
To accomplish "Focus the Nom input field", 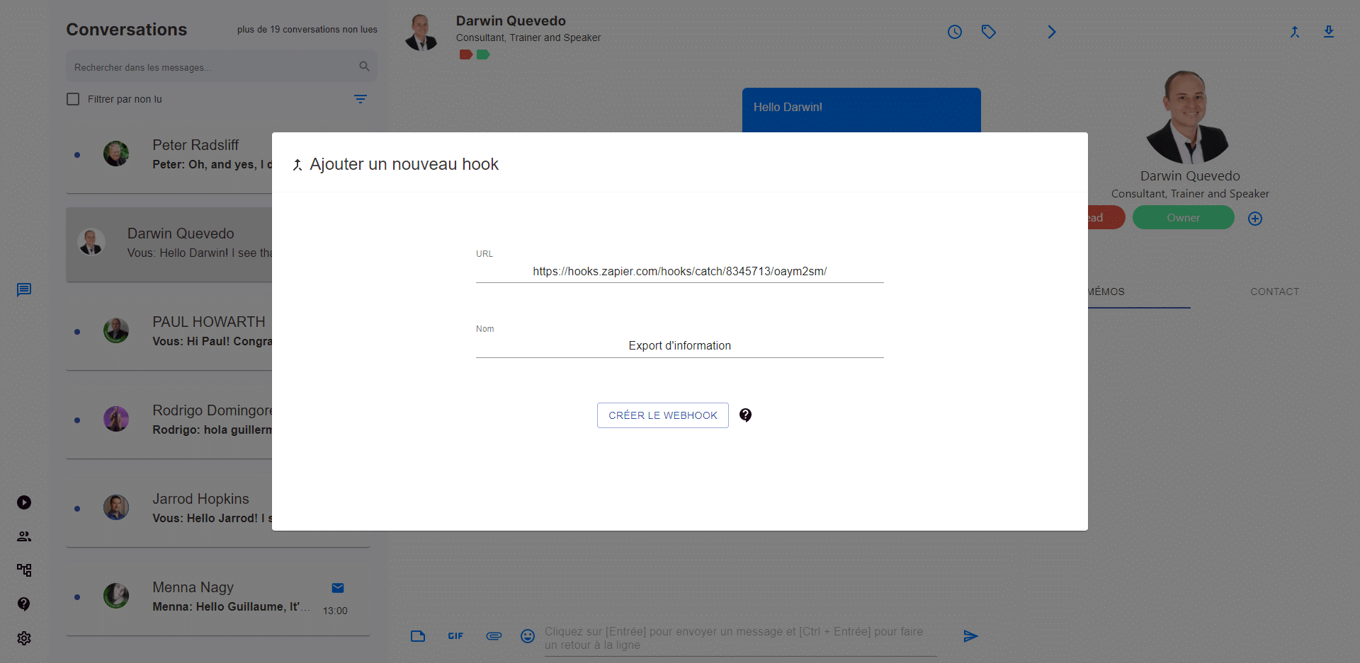I will (x=680, y=346).
